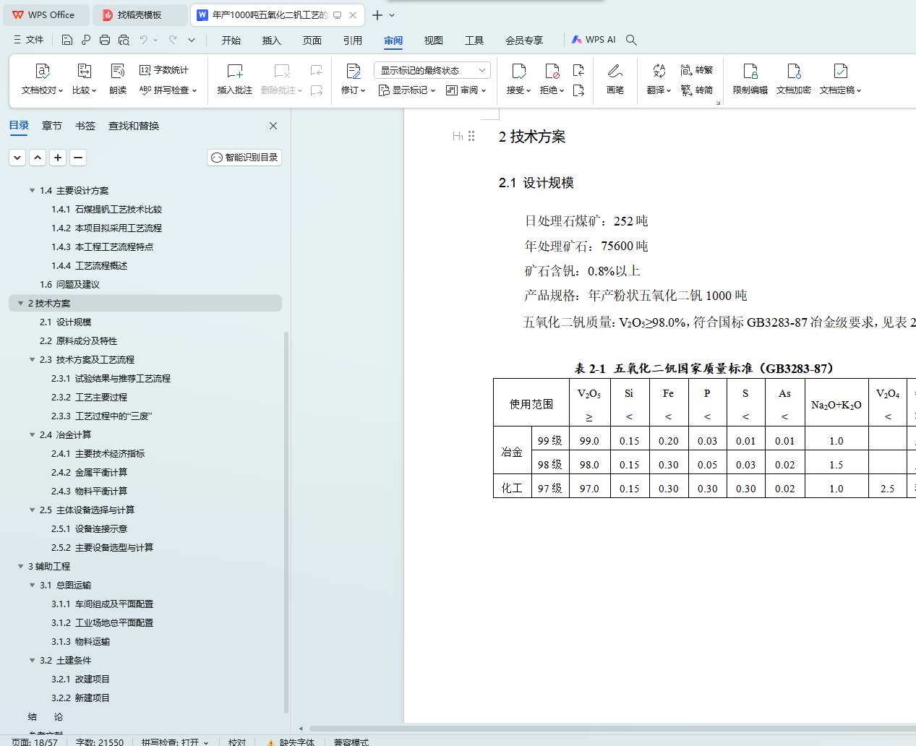Click the 字数: 21550 status entry
This screenshot has height=746, width=916.
tap(100, 742)
